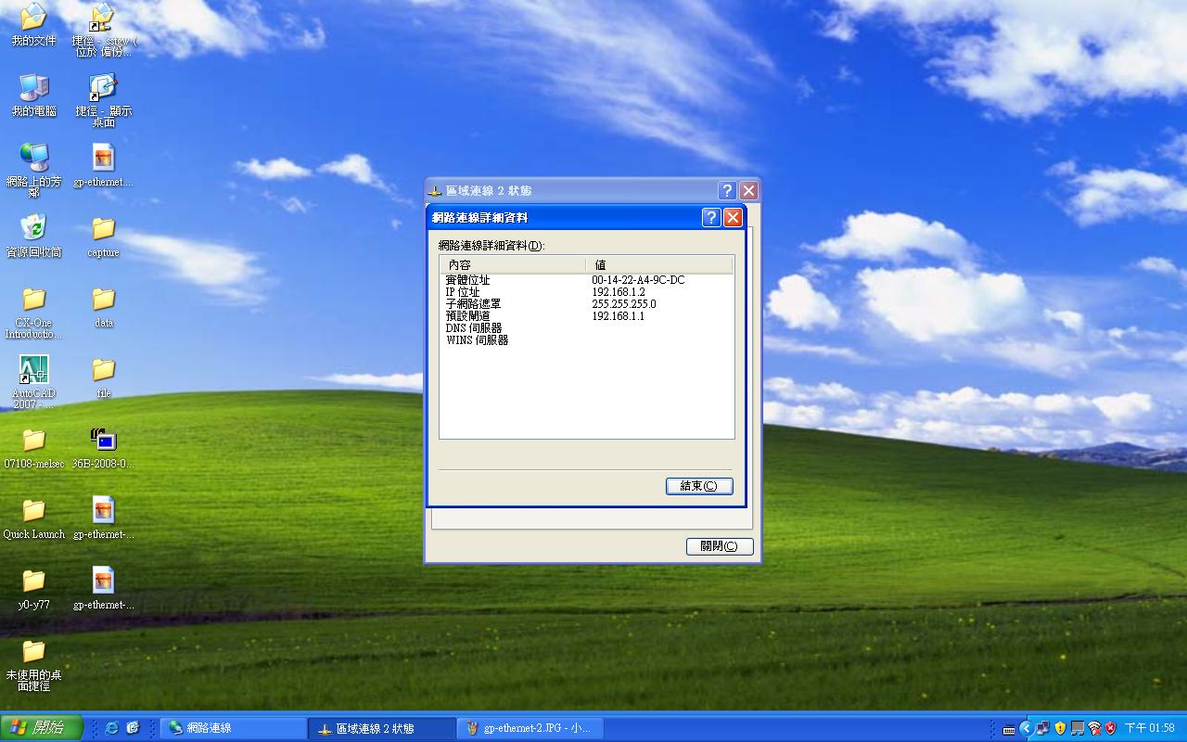Open the 我的電腦 desktop icon

pyautogui.click(x=33, y=88)
